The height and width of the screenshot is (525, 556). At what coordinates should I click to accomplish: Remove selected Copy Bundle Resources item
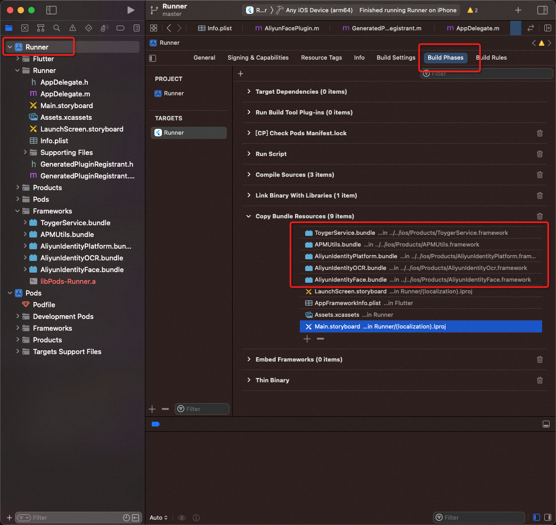320,339
